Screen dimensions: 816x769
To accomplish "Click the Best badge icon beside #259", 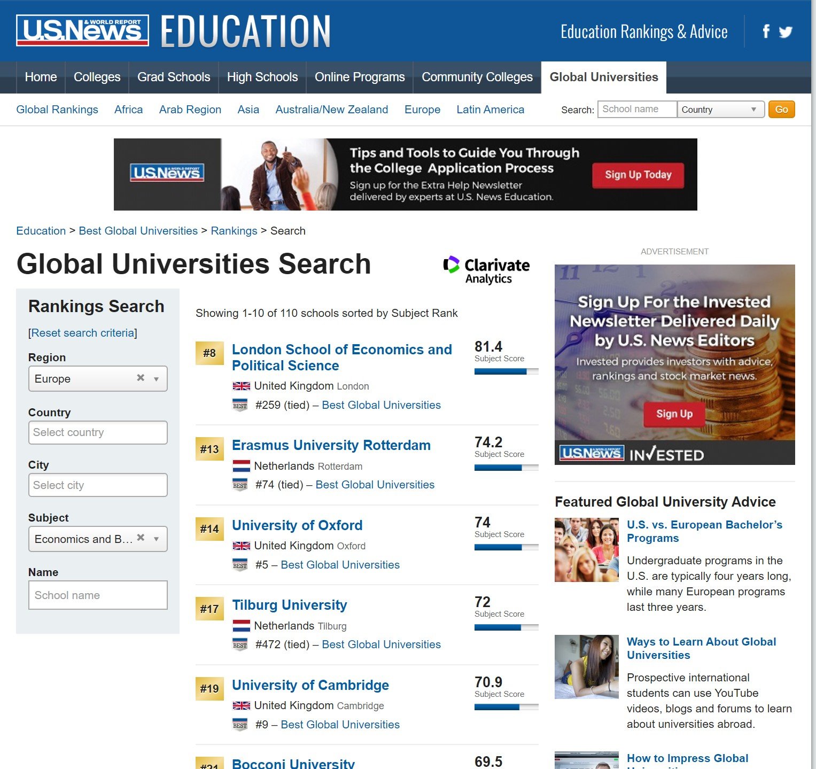I will coord(240,405).
